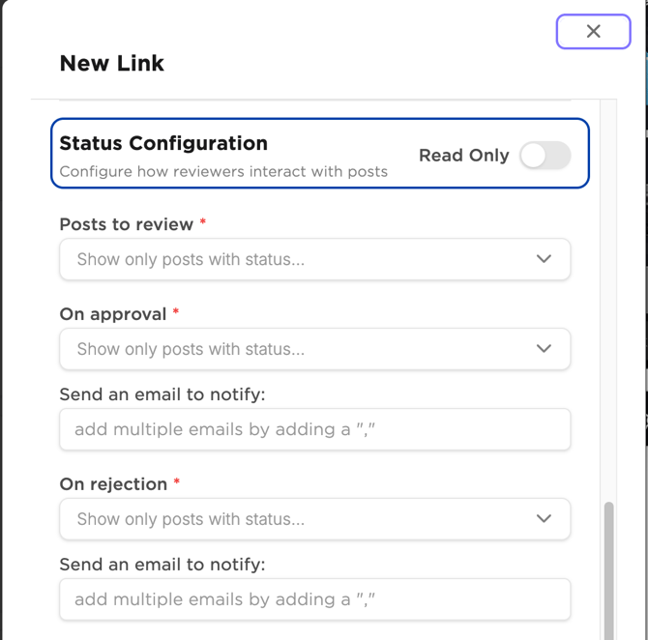Click 'Send an email to notify' under On rejection
The height and width of the screenshot is (640, 648).
162,565
